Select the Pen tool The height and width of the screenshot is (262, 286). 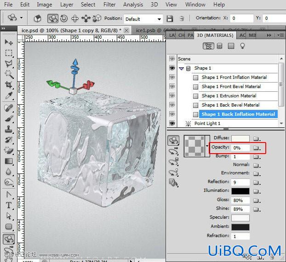click(9, 195)
